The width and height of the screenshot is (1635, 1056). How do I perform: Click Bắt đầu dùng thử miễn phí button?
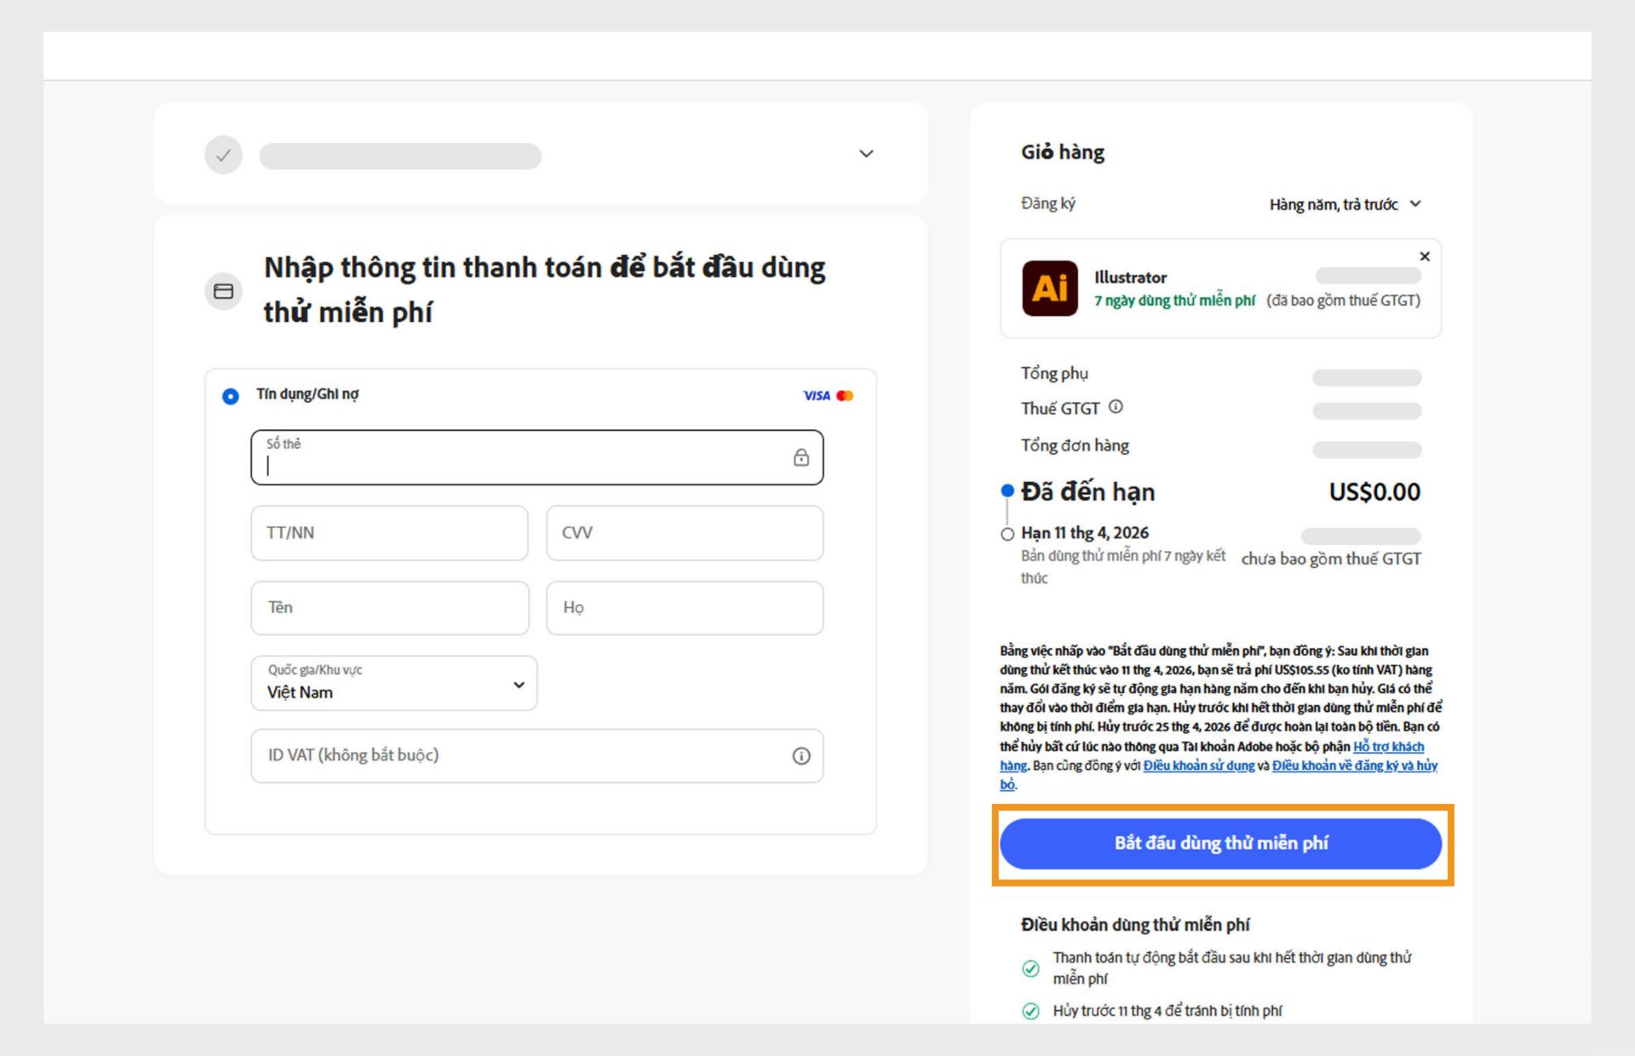1220,843
